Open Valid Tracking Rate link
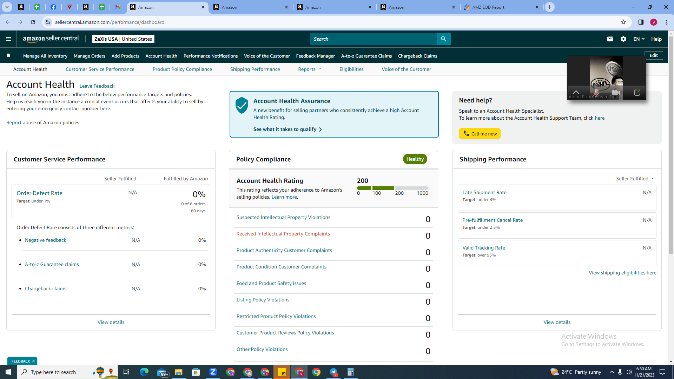This screenshot has width=674, height=379. point(484,248)
